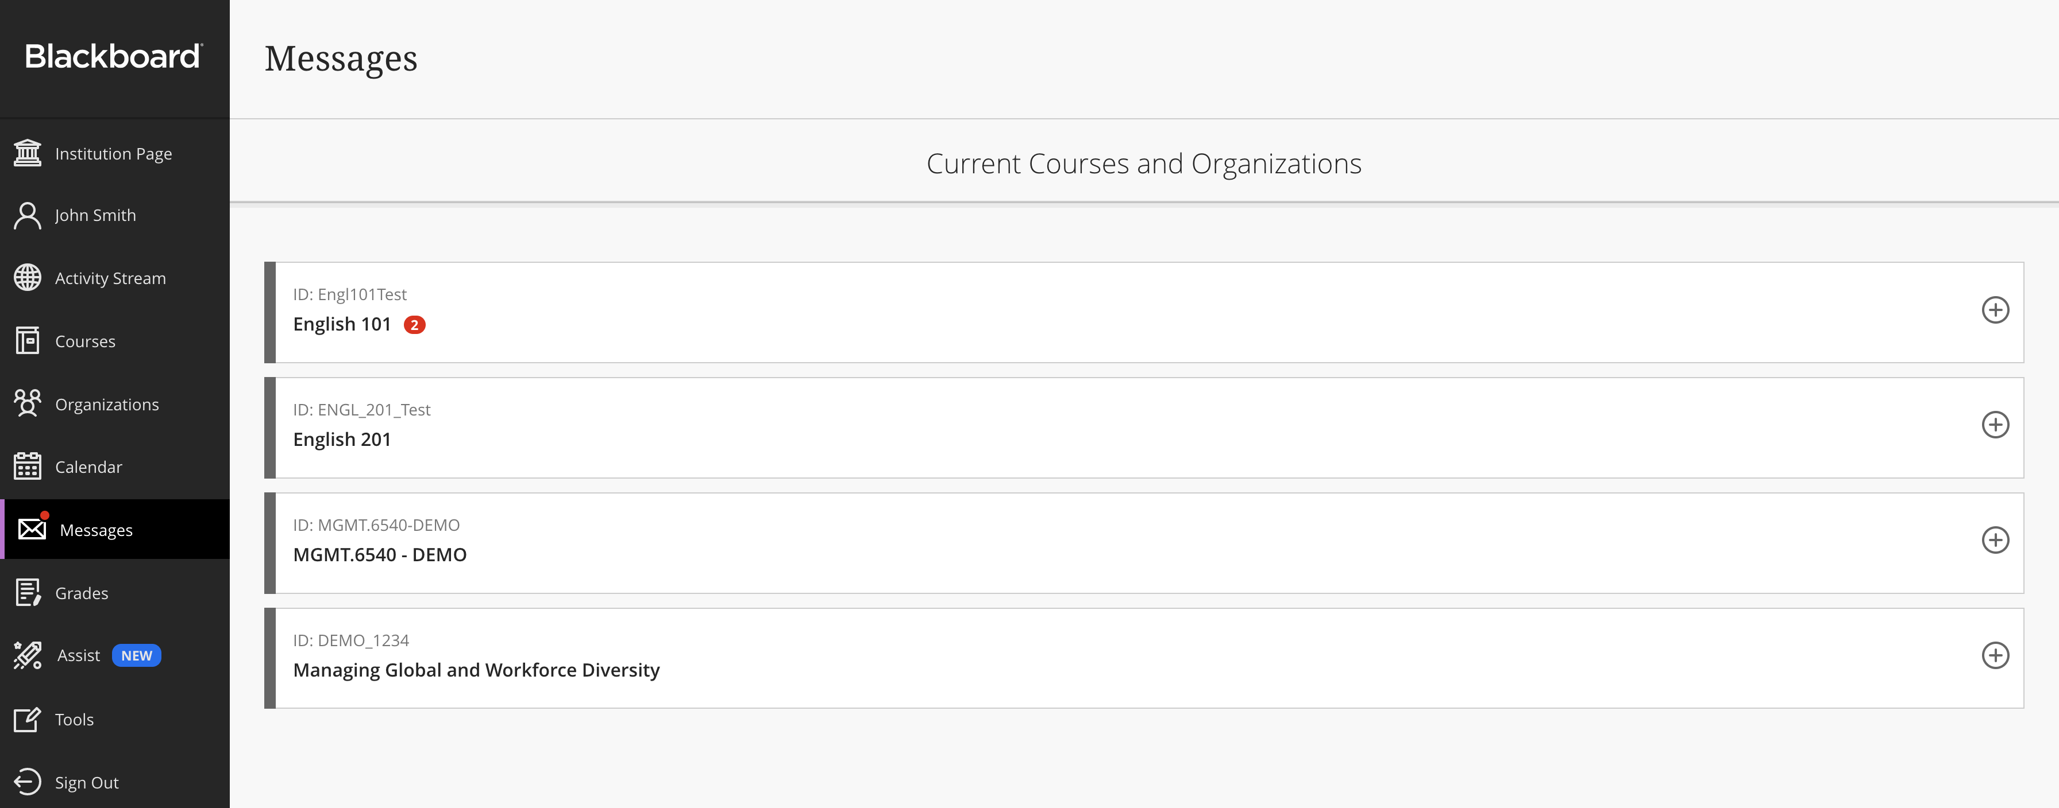Select the Assist menu item text

(78, 655)
